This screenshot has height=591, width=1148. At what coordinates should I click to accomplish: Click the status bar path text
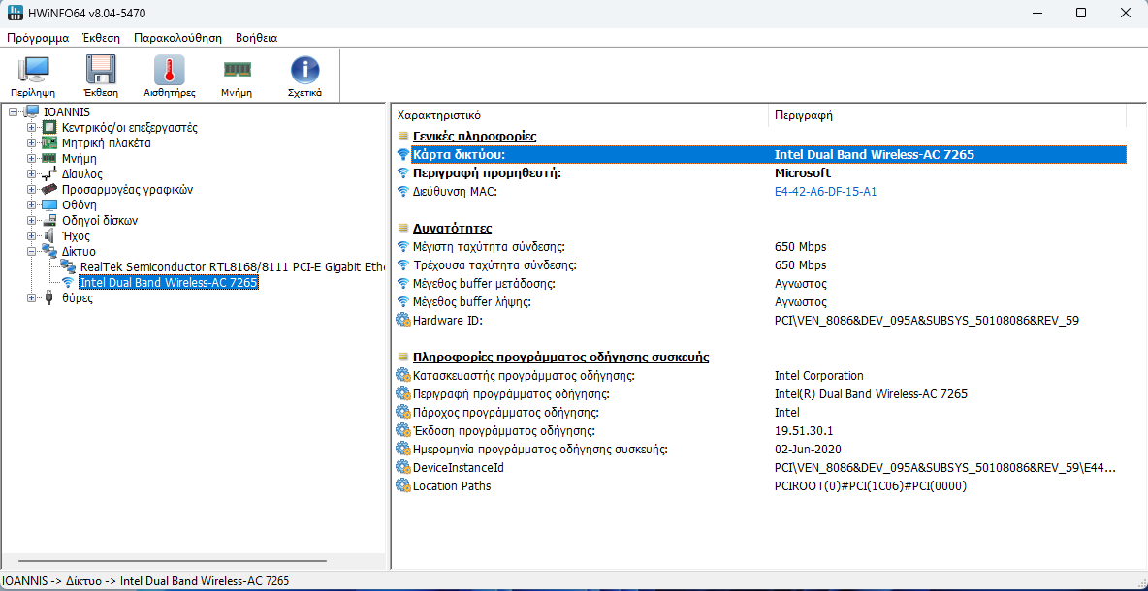[x=145, y=580]
